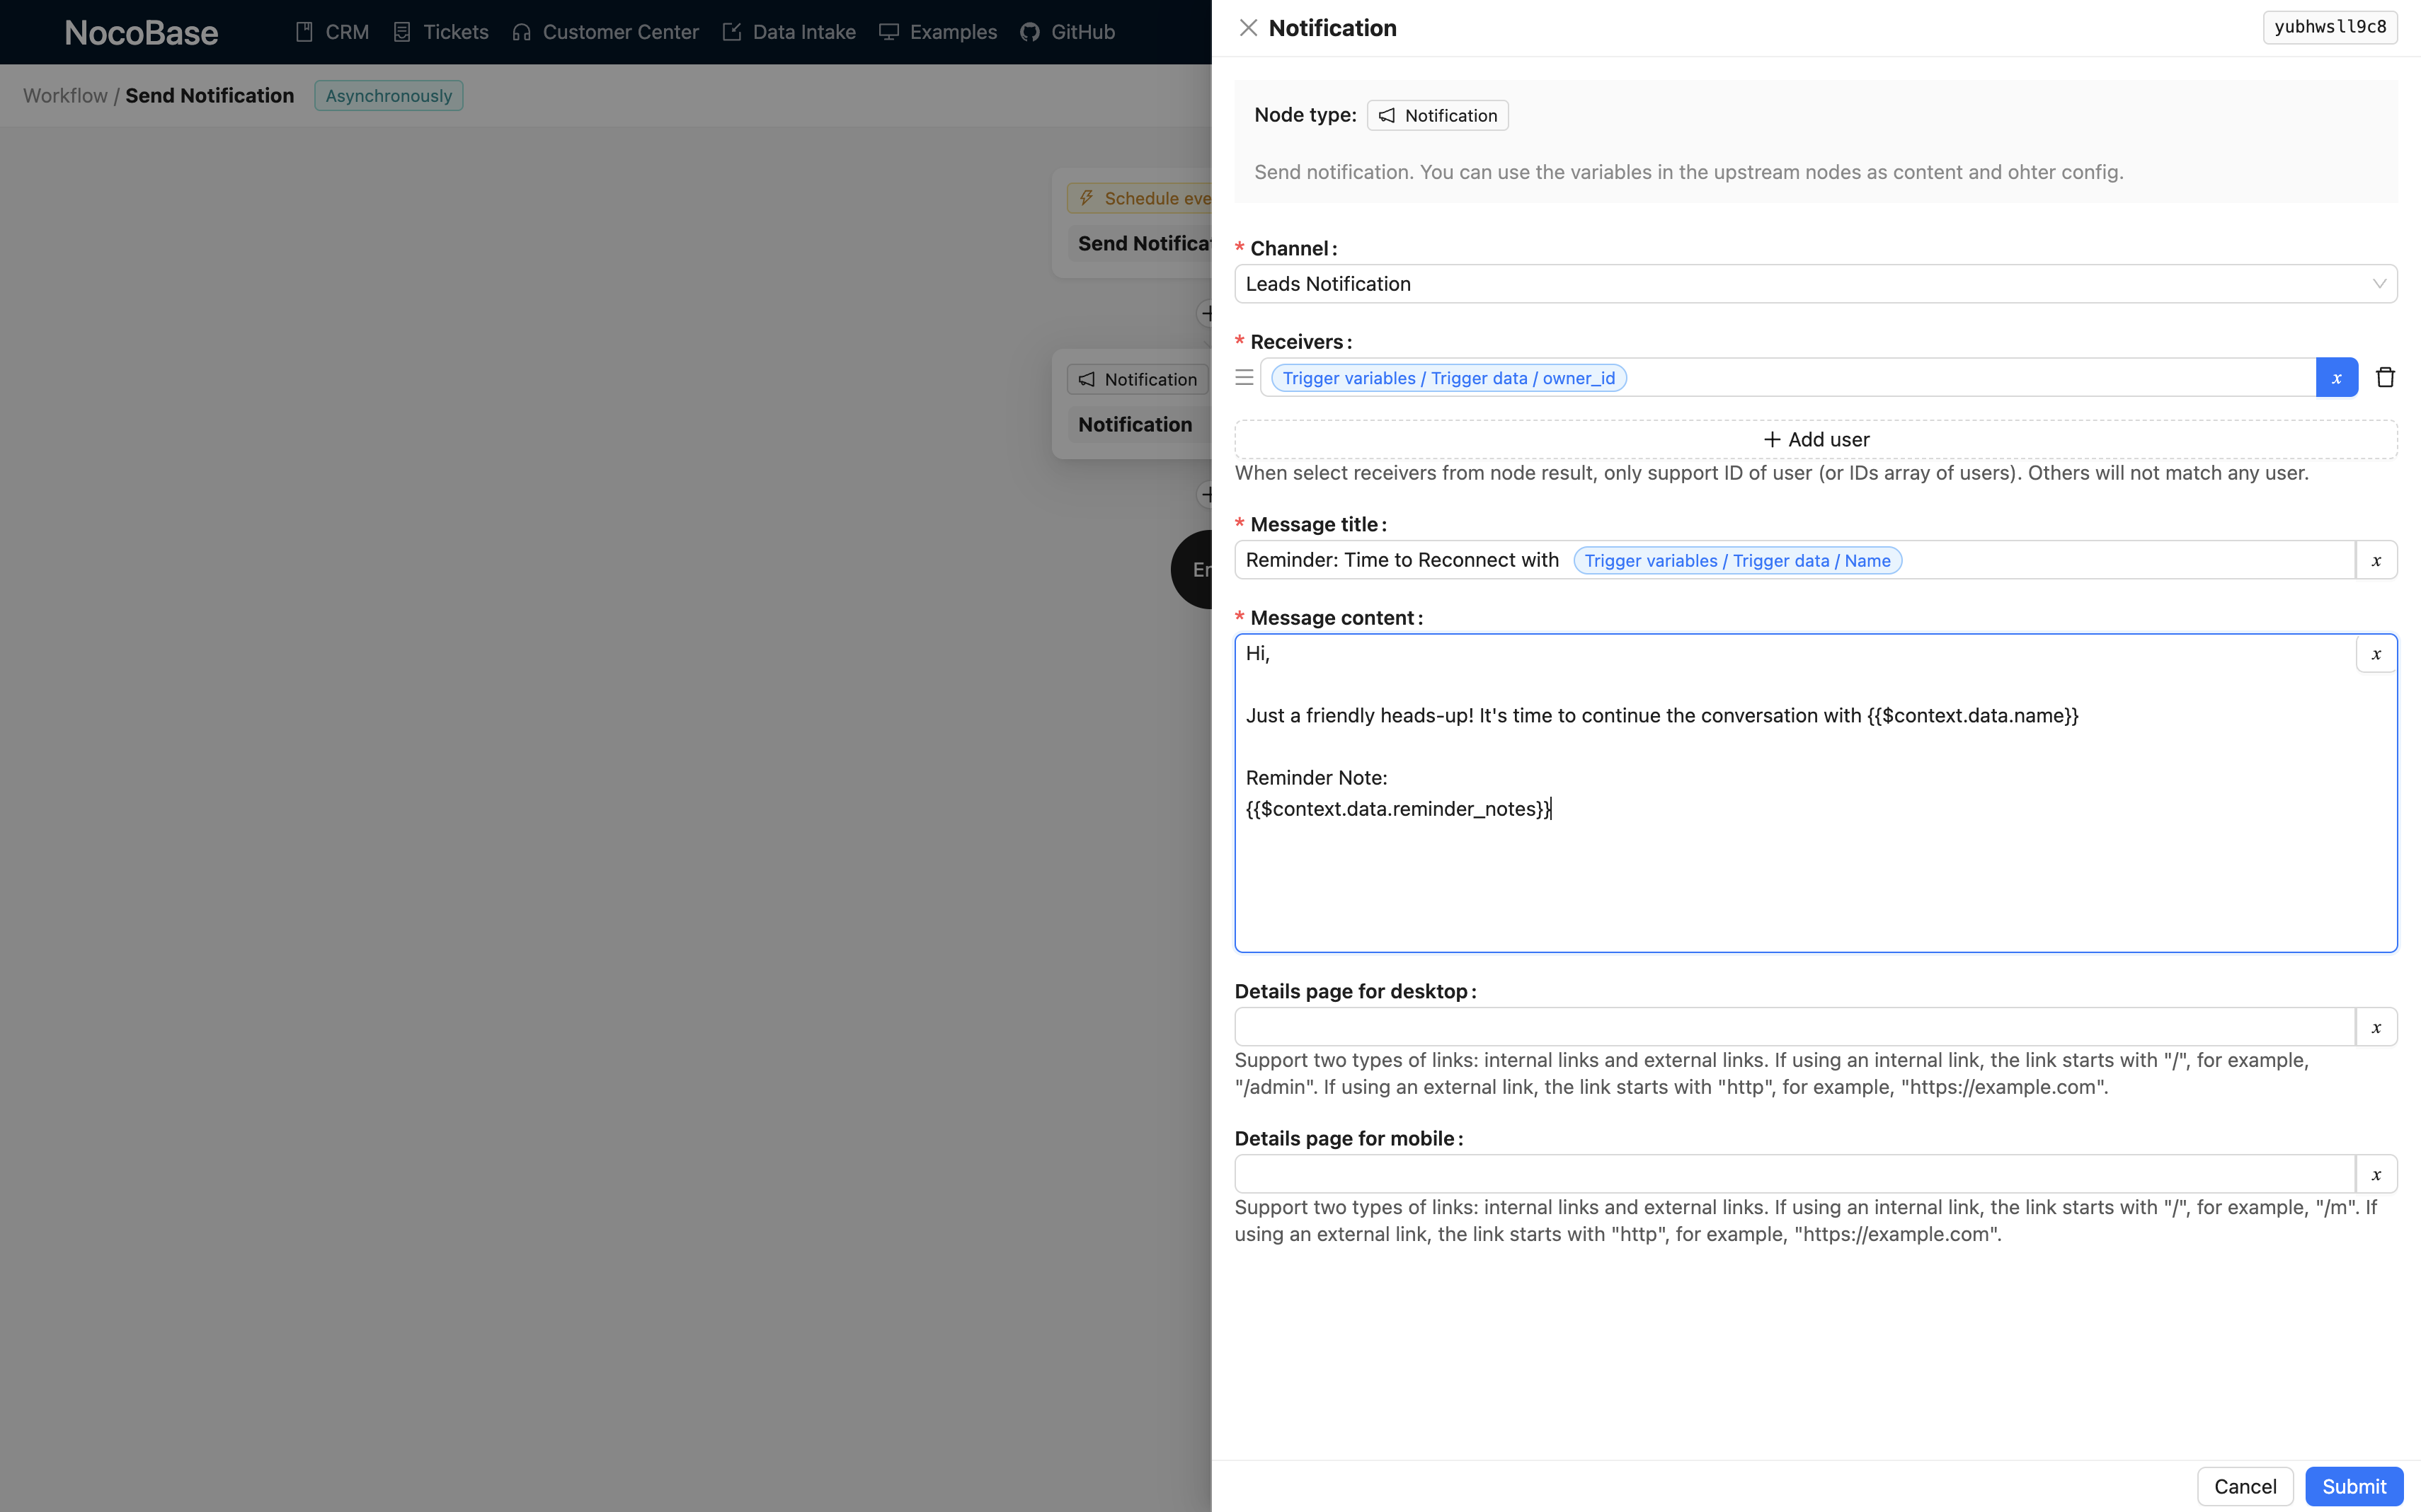The width and height of the screenshot is (2421, 1512).
Task: Click the Notification node type tag
Action: click(1436, 115)
